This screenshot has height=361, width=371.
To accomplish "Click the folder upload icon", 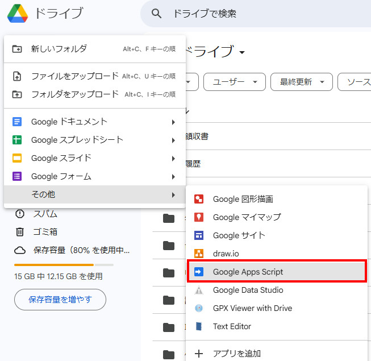I will [17, 94].
